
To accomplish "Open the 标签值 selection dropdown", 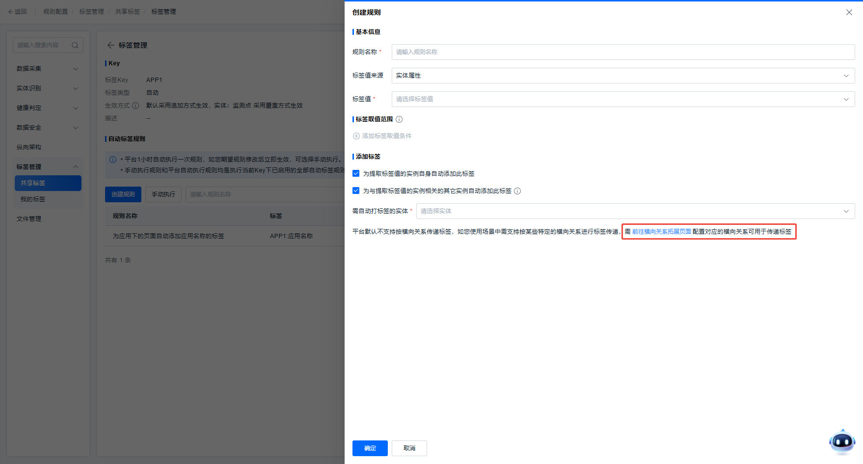I will click(x=622, y=99).
